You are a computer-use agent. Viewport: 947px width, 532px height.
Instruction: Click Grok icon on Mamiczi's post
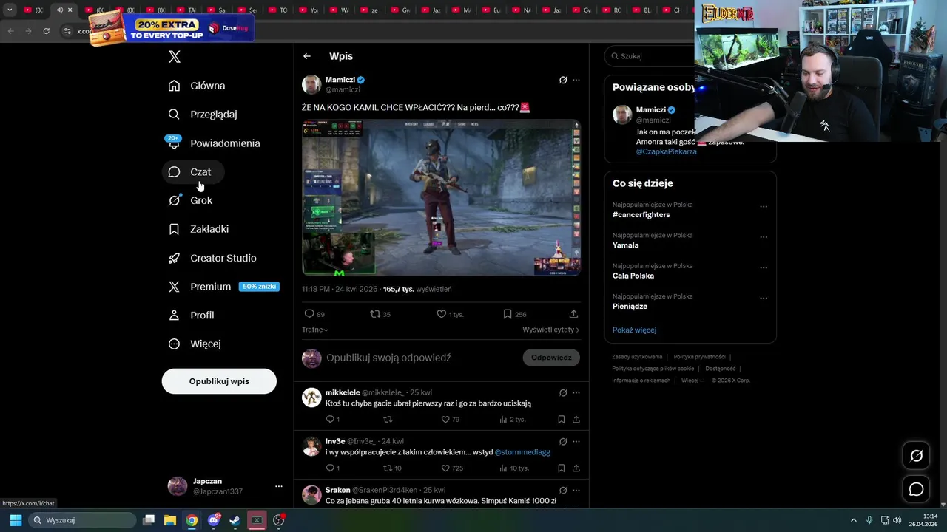pos(563,80)
